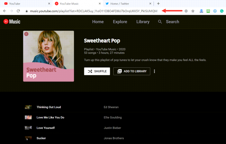
Task: Click the search magnifier icon
Action: tap(160, 22)
